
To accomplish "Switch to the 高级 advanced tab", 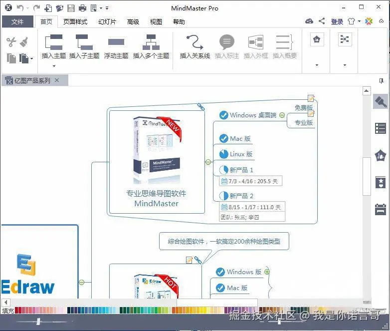I will (x=133, y=21).
